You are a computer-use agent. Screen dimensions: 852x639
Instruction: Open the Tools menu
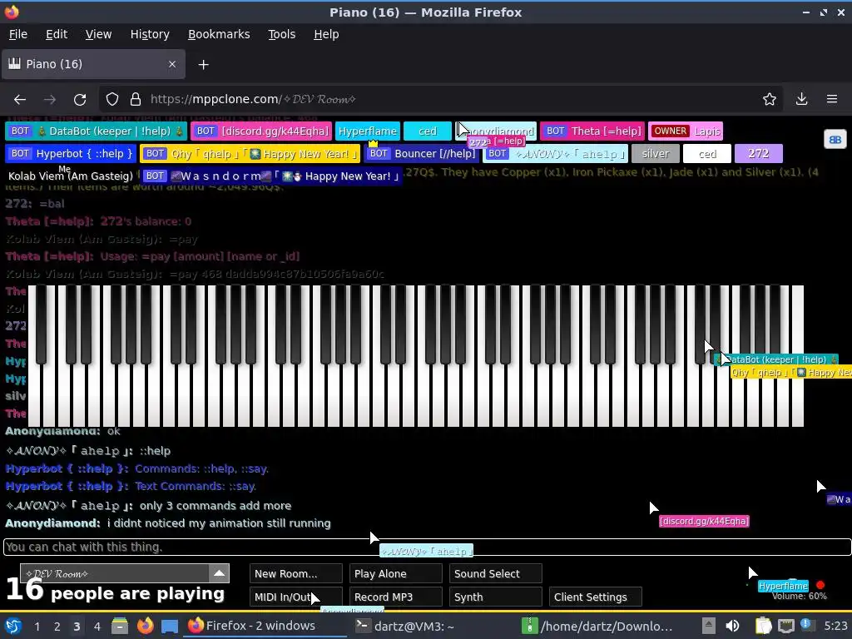point(281,34)
